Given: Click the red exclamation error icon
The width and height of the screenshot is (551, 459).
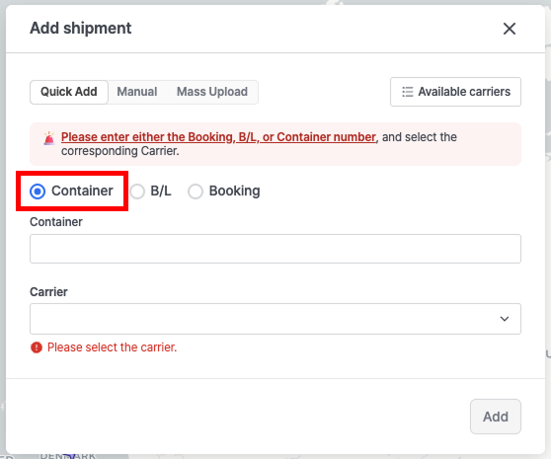Looking at the screenshot, I should pos(37,347).
